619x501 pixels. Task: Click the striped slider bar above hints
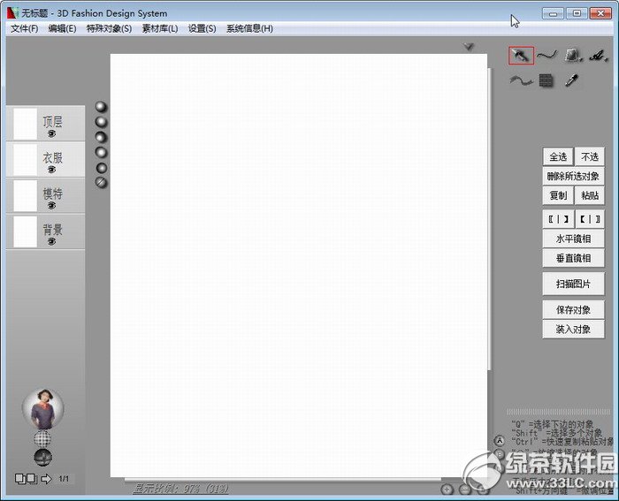[x=558, y=412]
